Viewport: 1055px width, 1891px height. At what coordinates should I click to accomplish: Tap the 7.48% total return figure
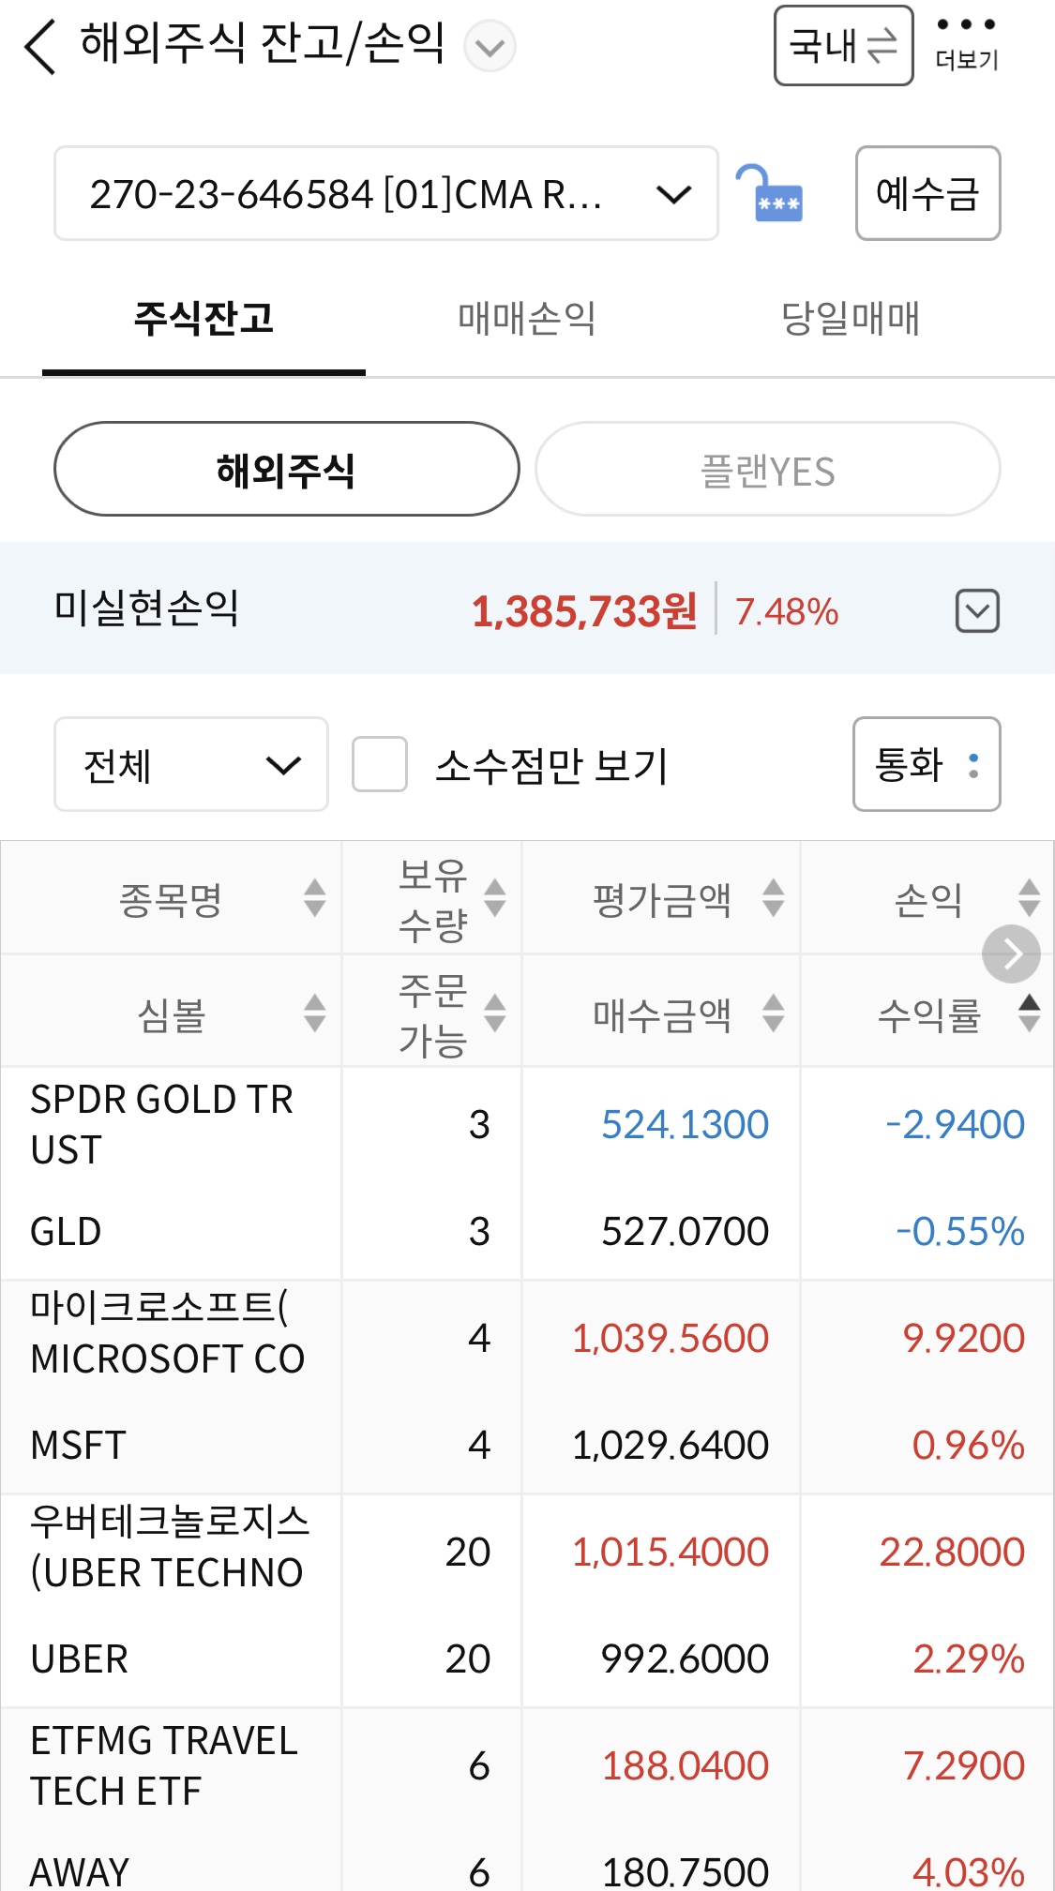coord(786,611)
